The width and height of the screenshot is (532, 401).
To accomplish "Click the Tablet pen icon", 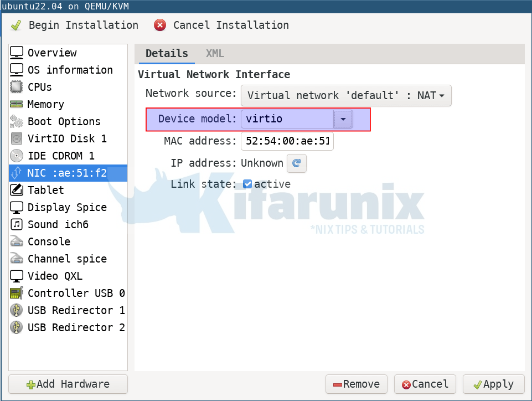I will coord(17,190).
